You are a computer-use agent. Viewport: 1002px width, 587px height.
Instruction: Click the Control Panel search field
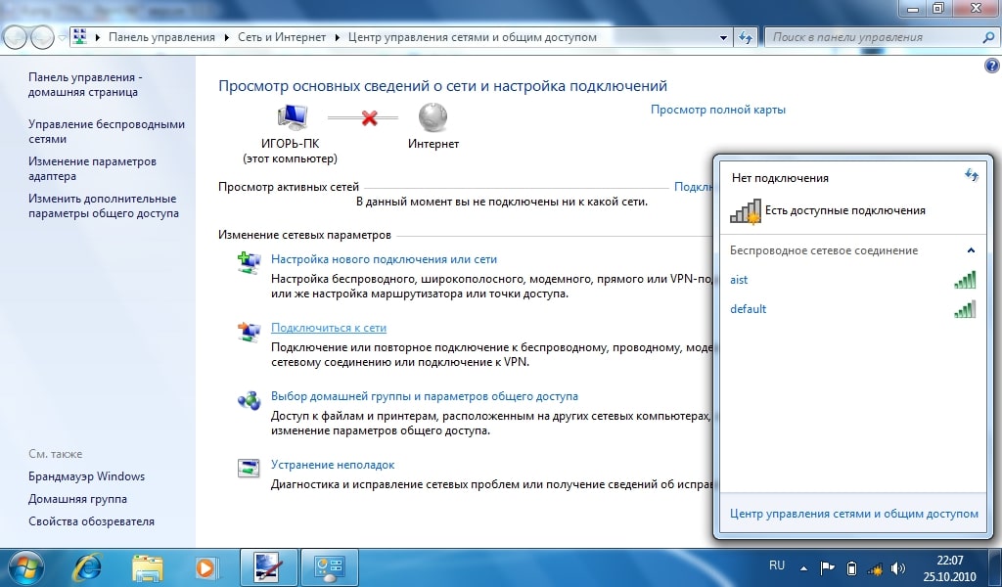click(x=876, y=38)
